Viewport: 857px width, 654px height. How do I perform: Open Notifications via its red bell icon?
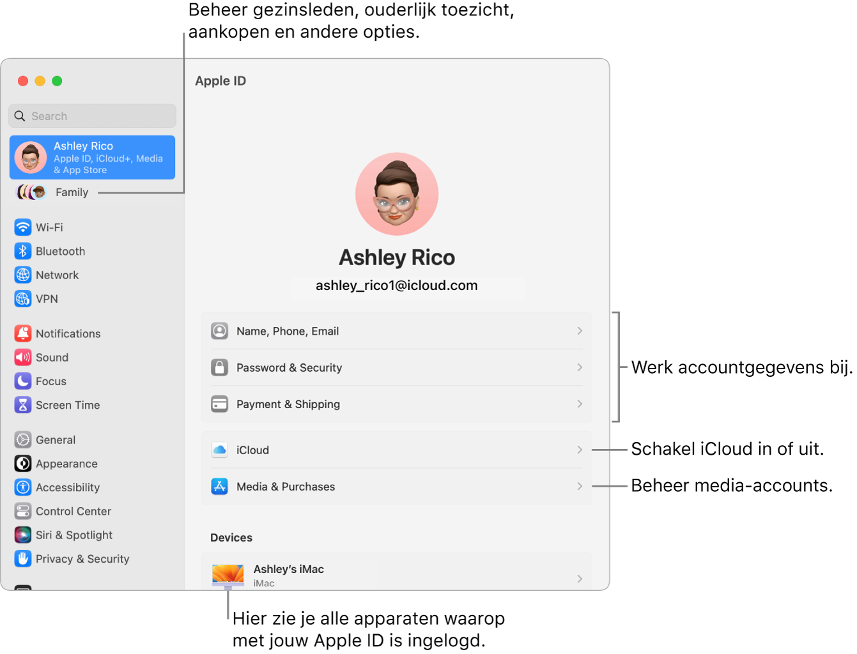click(x=23, y=333)
